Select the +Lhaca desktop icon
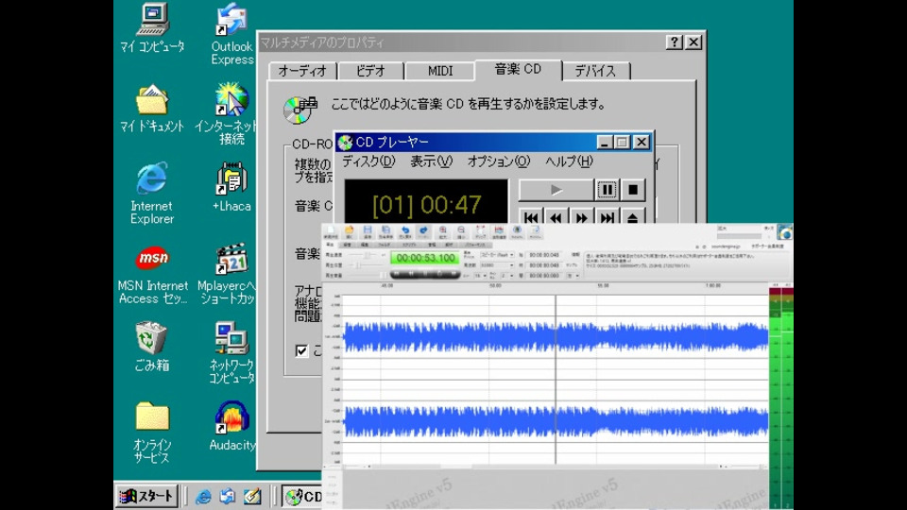Screen dimensions: 907x510 point(231,187)
